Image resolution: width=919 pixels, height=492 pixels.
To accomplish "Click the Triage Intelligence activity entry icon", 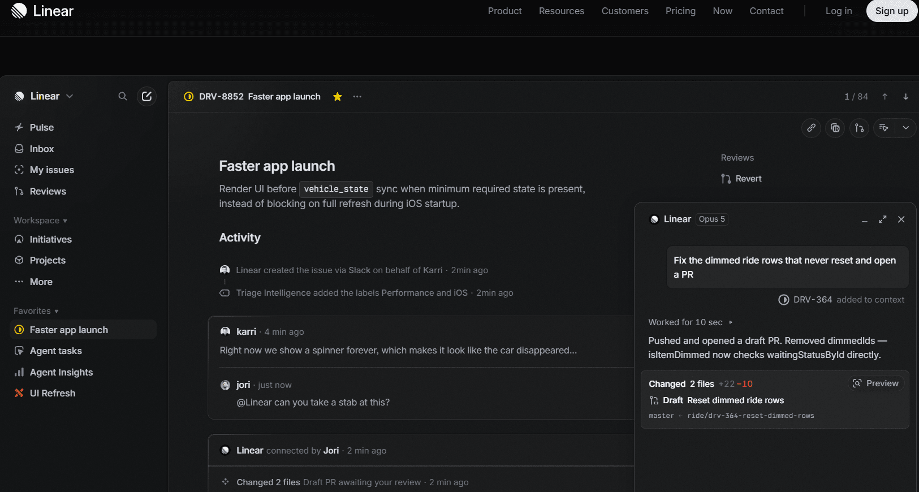I will [225, 293].
